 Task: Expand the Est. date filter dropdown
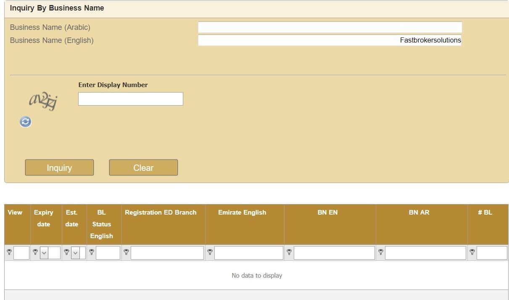pyautogui.click(x=75, y=253)
